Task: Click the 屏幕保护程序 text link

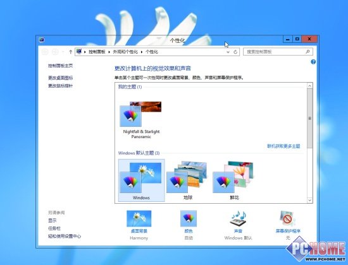Action: (x=288, y=231)
